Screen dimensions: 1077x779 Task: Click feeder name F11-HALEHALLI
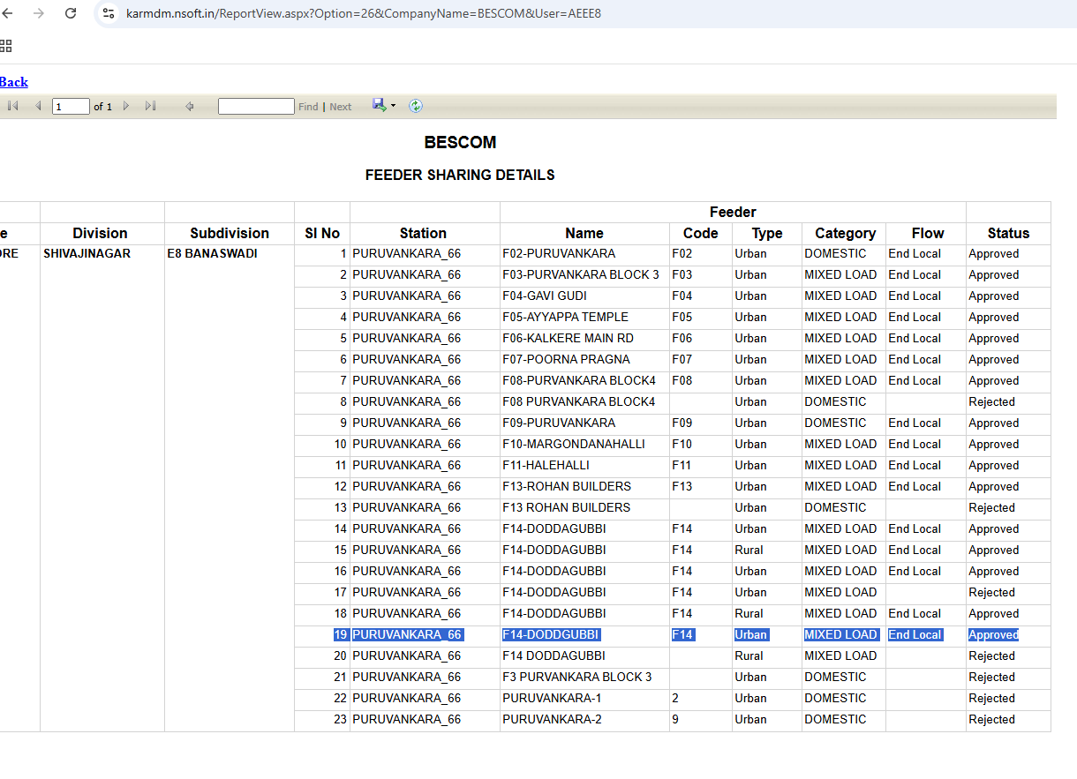point(546,466)
